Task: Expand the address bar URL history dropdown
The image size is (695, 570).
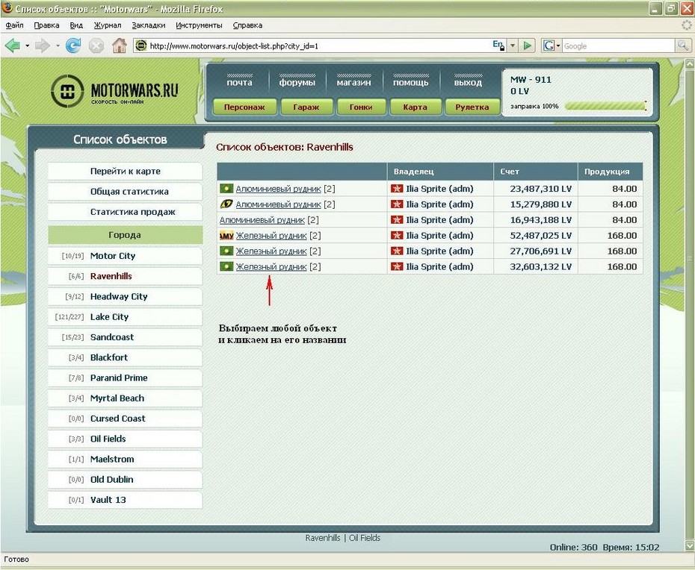Action: click(513, 46)
